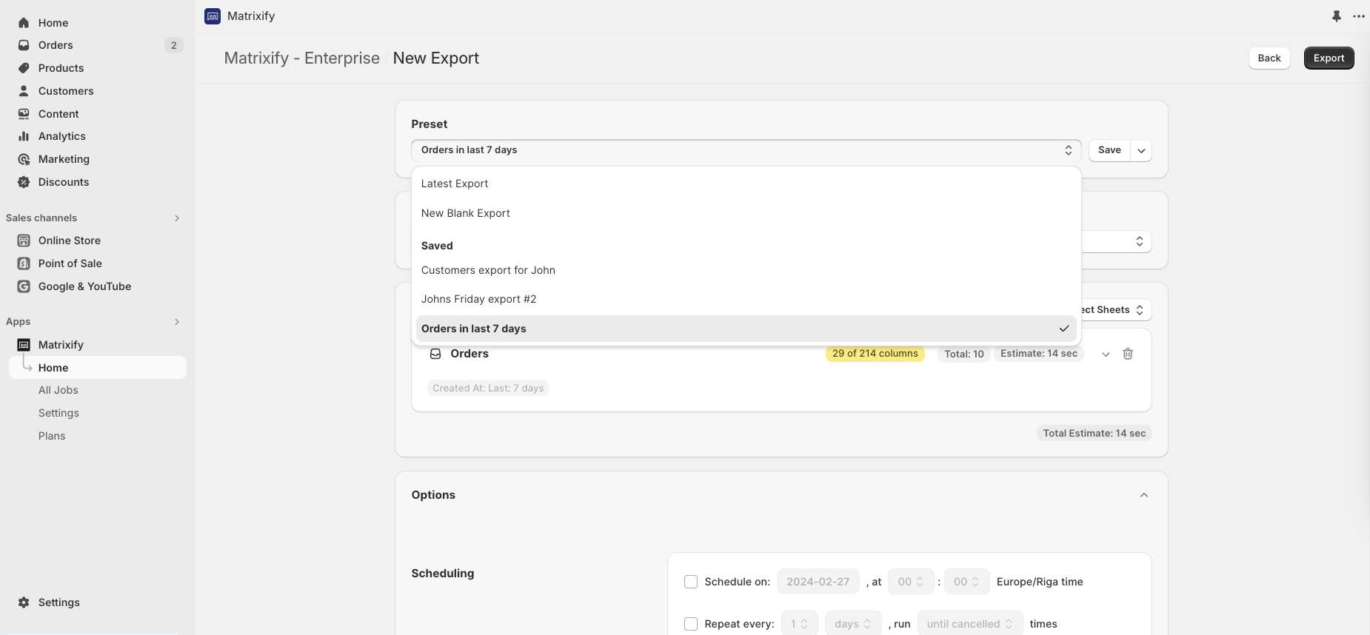Open Point of Sale channel

pos(70,263)
